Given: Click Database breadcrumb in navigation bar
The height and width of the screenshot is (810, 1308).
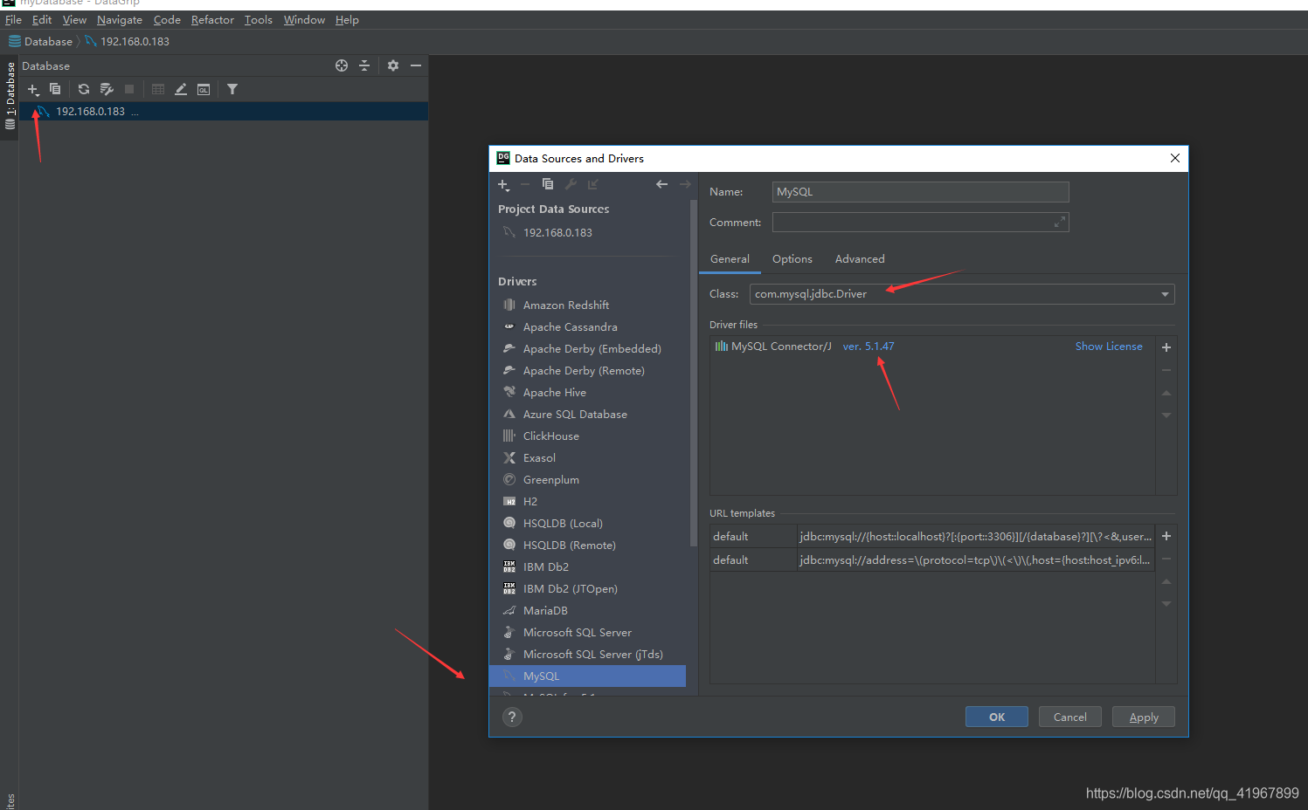Looking at the screenshot, I should click(40, 42).
